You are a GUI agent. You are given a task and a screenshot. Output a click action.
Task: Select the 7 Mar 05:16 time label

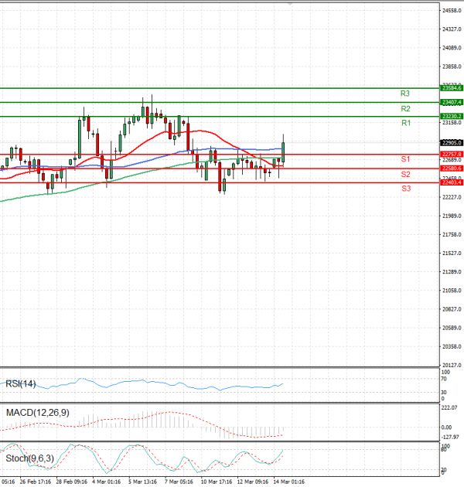178,481
